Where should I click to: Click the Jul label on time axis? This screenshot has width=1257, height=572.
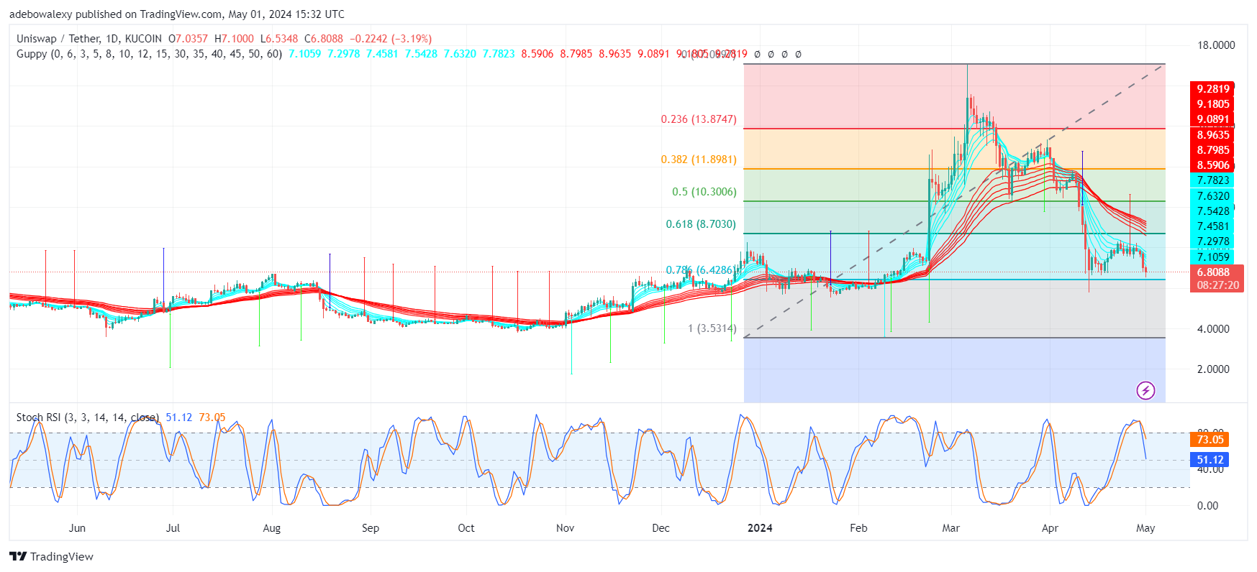(173, 528)
